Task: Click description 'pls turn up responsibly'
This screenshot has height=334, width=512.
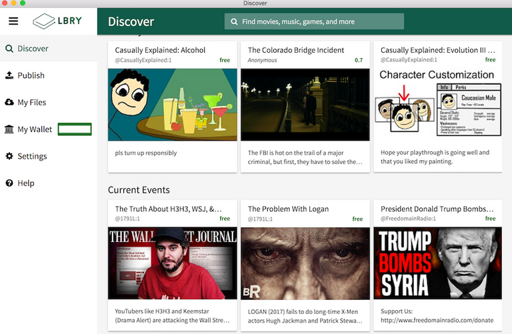Action: [x=145, y=153]
